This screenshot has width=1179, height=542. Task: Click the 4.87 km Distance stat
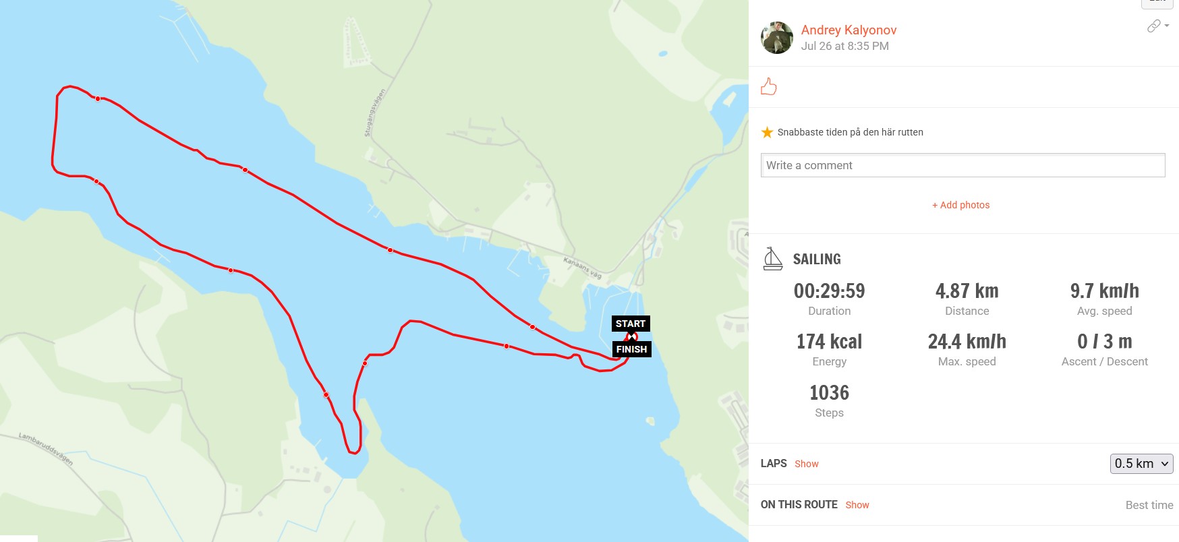[967, 291]
